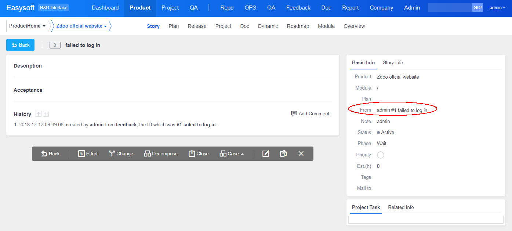
Task: Switch to the Related Info tab
Action: [401, 207]
